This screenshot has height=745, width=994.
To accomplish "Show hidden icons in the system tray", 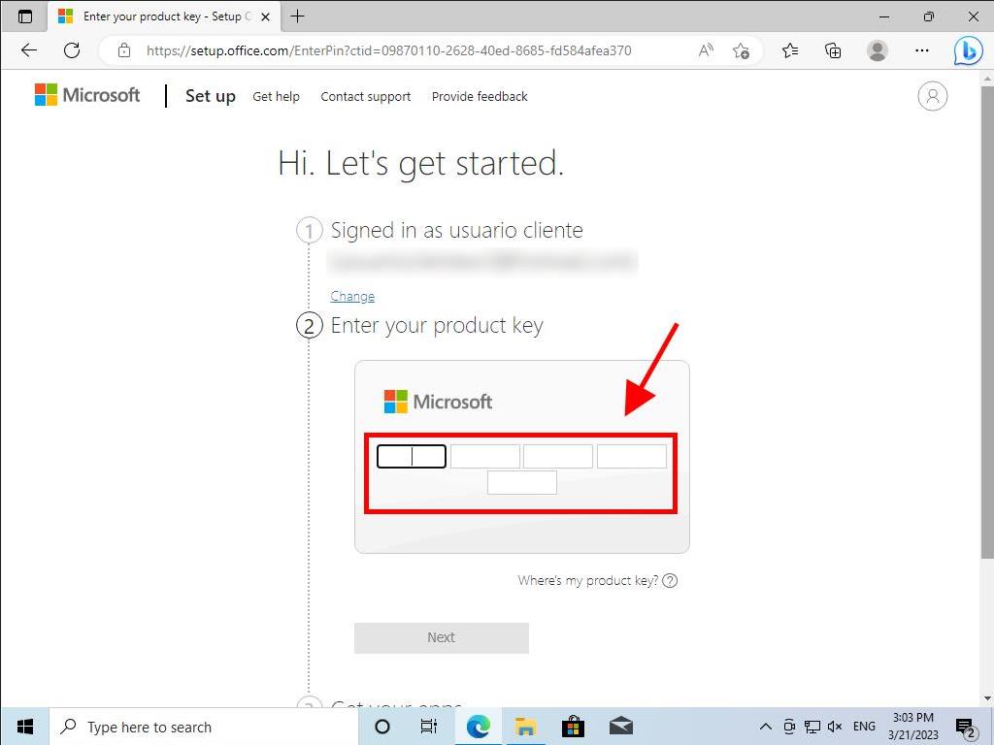I will click(x=766, y=727).
